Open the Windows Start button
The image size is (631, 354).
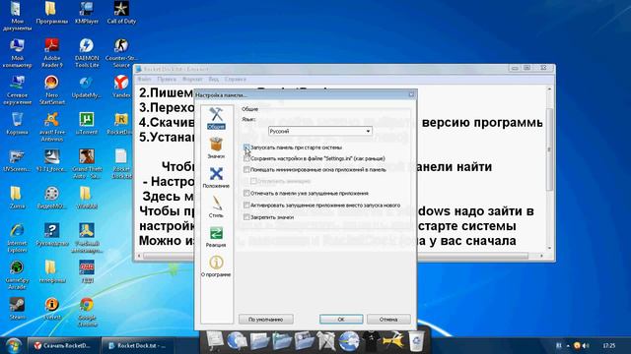click(x=13, y=345)
